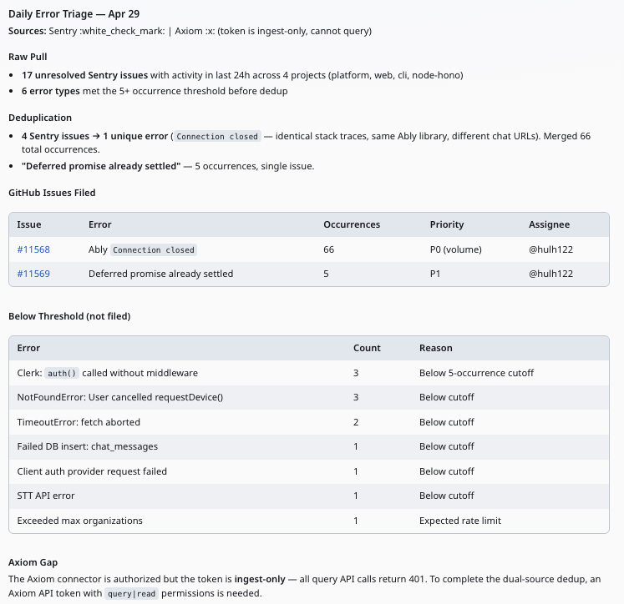
Task: Click the Axiom Gap section heading
Action: pyautogui.click(x=33, y=562)
